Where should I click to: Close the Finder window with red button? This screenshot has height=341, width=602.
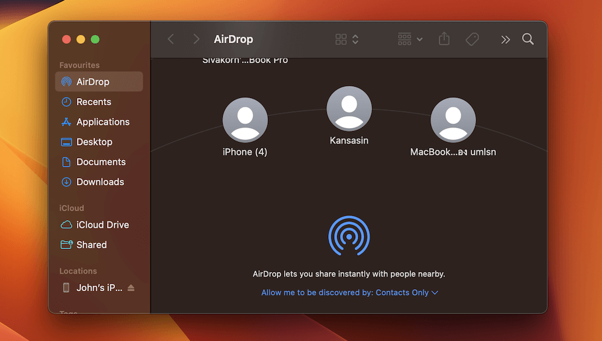[66, 39]
